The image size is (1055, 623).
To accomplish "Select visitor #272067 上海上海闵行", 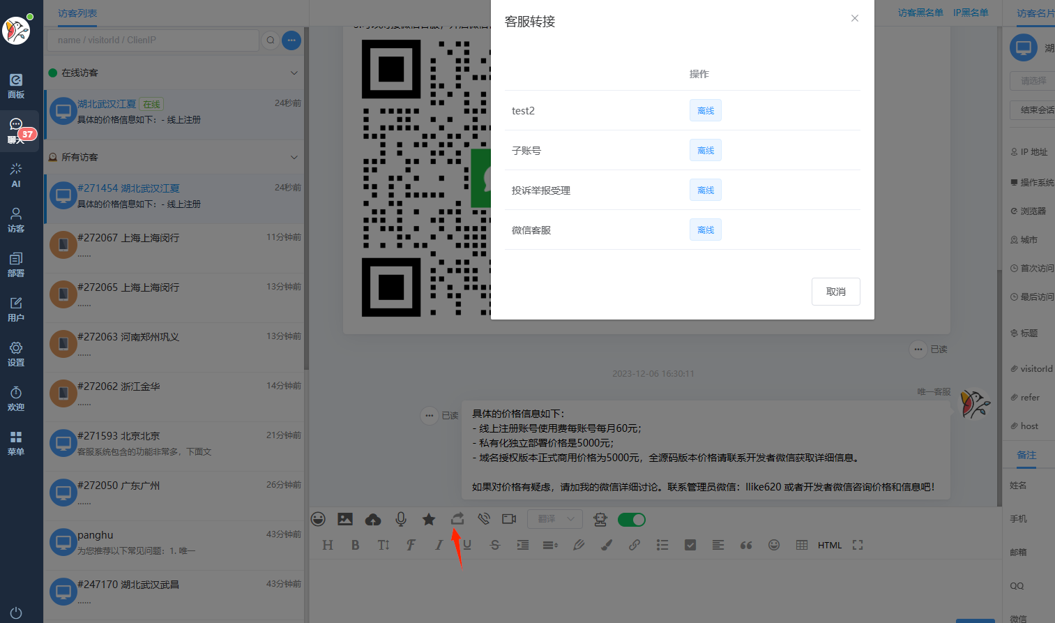I will 174,248.
